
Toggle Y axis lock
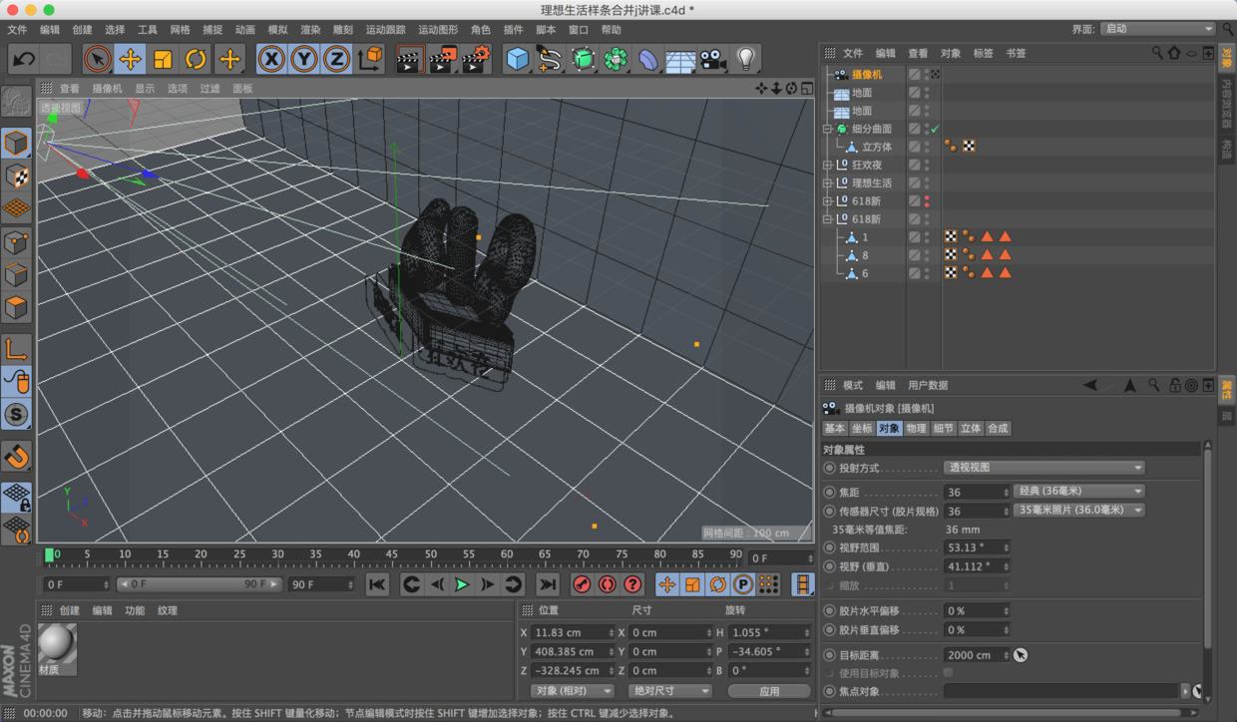(304, 59)
